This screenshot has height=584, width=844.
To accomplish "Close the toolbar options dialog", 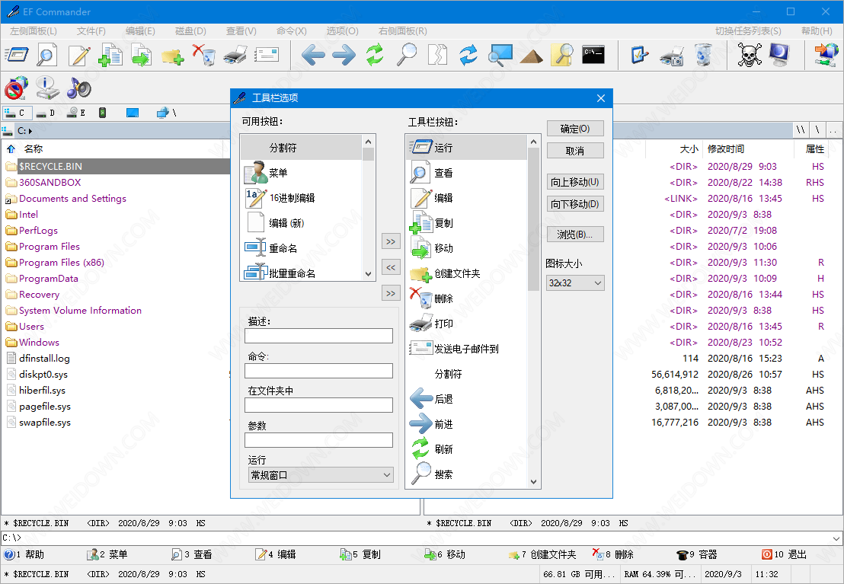I will pos(601,98).
